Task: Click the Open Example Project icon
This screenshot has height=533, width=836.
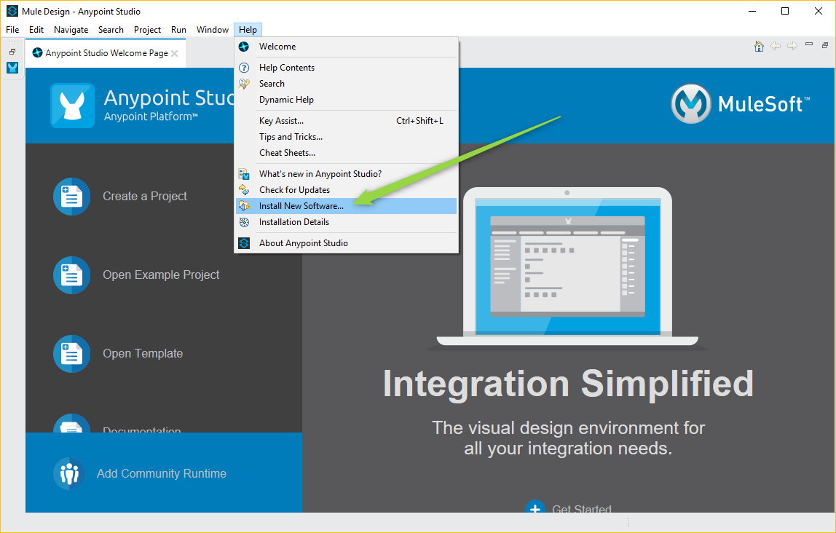Action: [71, 275]
